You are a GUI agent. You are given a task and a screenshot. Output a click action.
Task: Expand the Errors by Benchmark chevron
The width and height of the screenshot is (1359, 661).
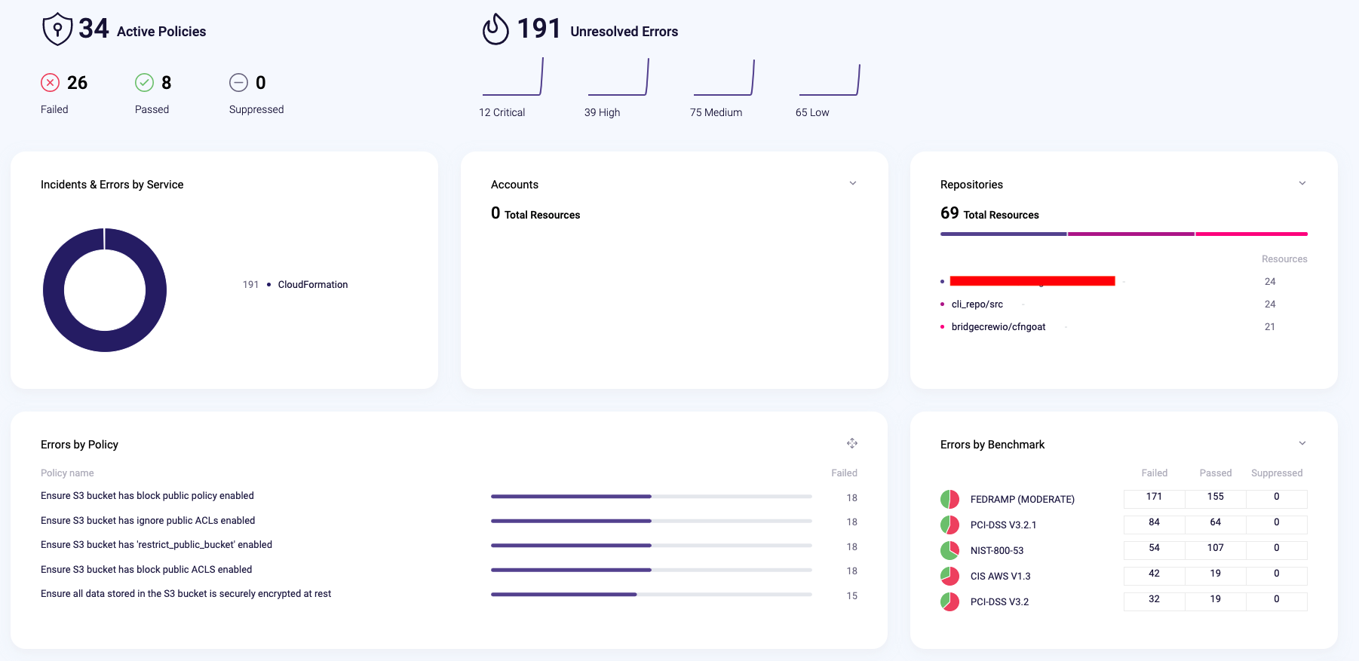[x=1302, y=443]
